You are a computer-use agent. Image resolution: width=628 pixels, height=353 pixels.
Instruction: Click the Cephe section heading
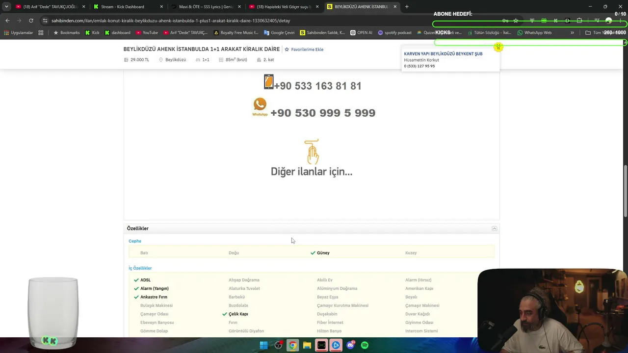135,241
